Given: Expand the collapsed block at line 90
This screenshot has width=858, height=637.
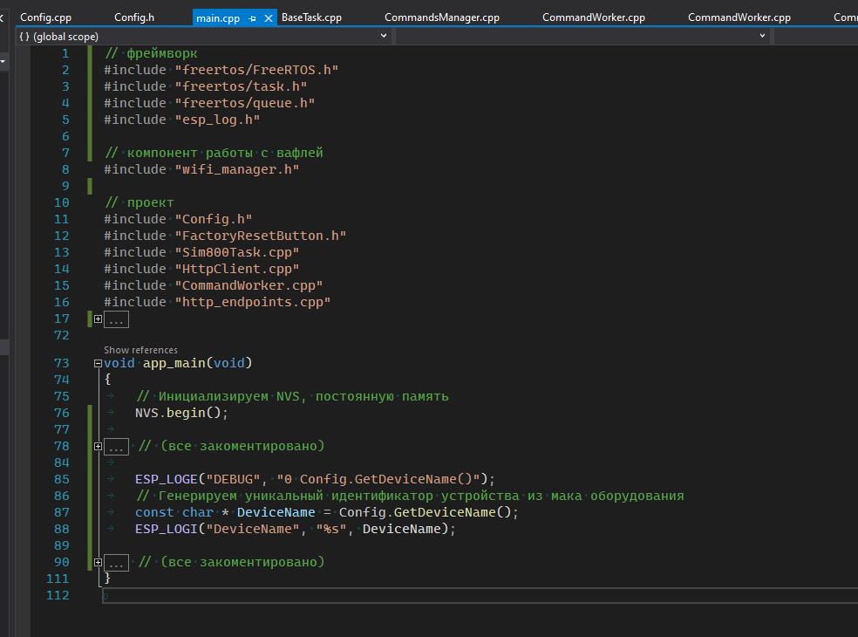Looking at the screenshot, I should 98,563.
